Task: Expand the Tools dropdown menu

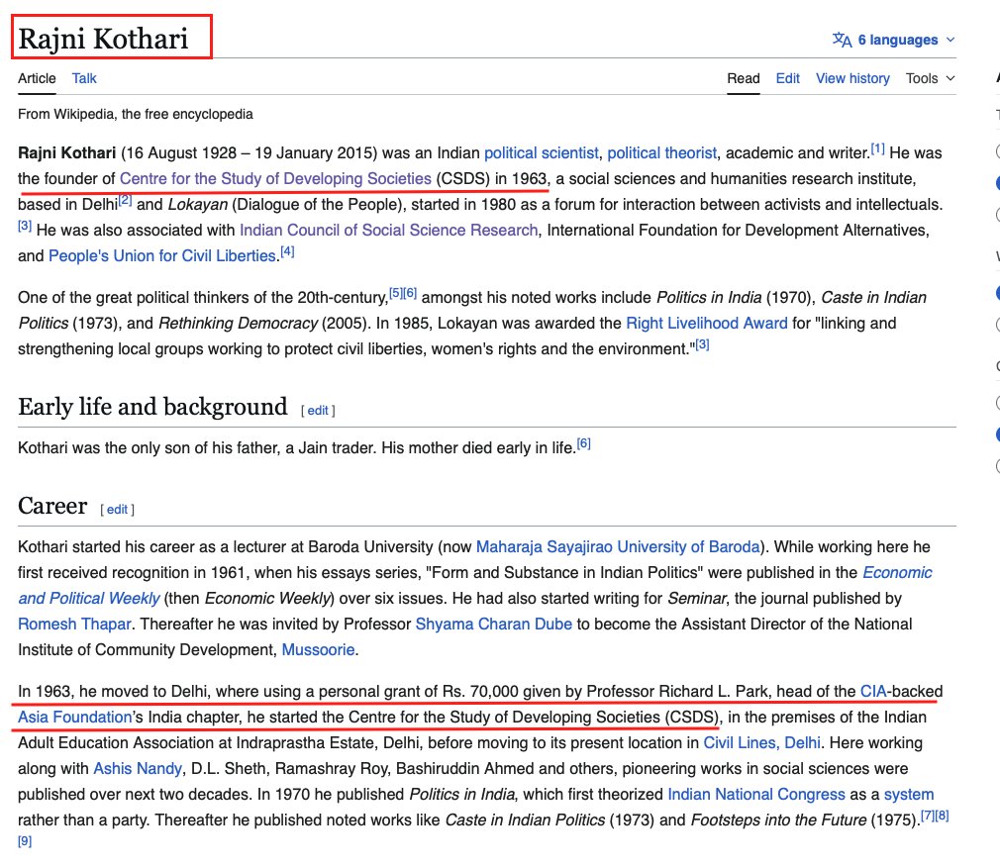Action: (x=930, y=78)
